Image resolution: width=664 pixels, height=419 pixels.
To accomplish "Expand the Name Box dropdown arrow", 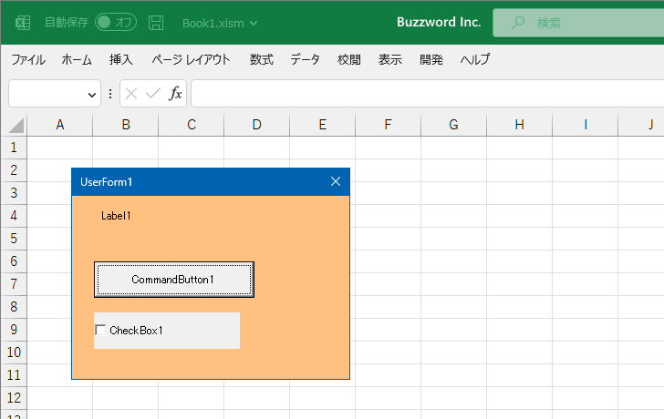I will click(x=92, y=95).
